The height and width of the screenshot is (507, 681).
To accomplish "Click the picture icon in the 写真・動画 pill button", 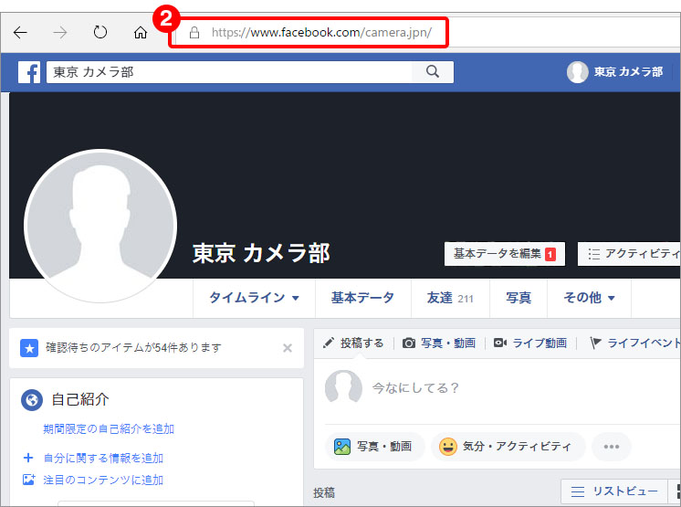I will click(x=342, y=447).
